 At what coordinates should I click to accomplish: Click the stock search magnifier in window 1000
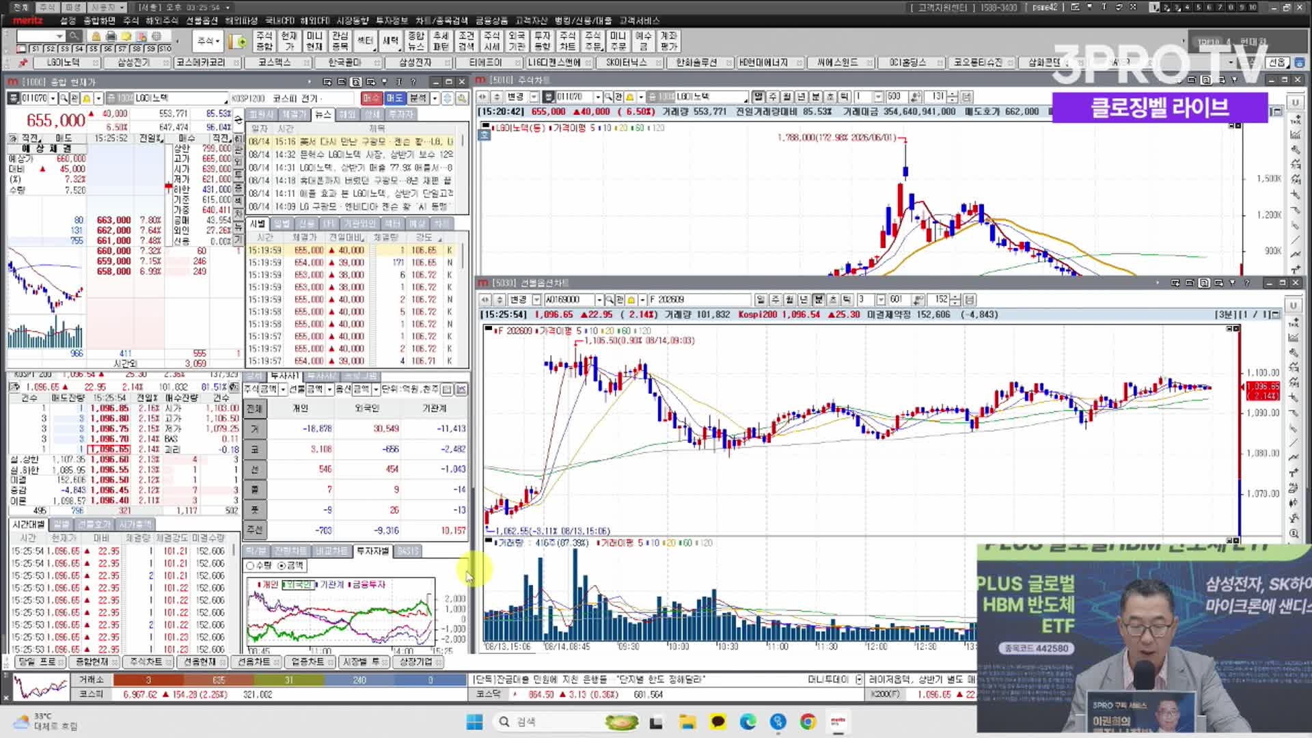pos(64,98)
